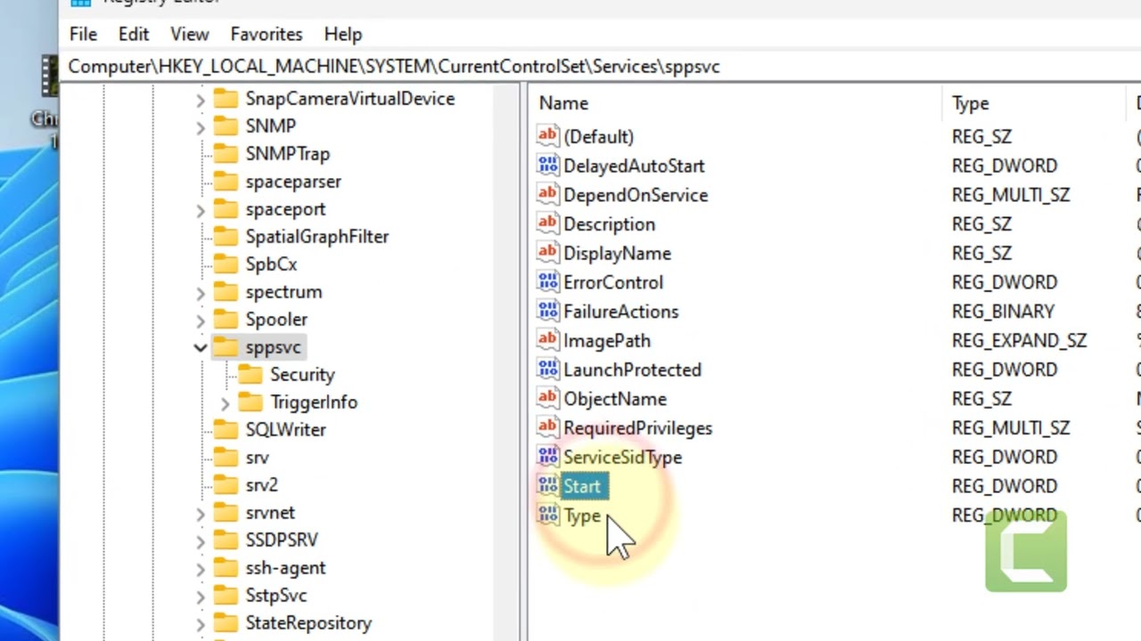
Task: Click the Security subkey folder icon
Action: coord(250,375)
